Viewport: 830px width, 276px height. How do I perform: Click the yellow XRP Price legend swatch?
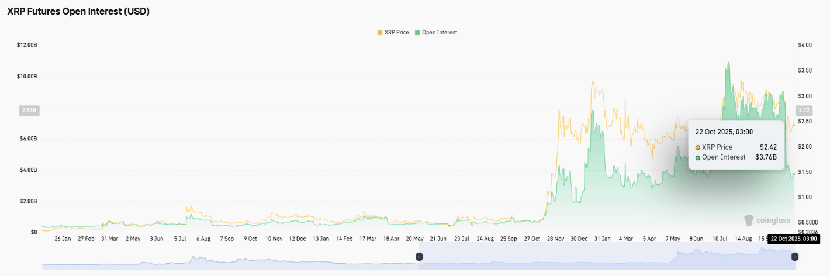380,33
